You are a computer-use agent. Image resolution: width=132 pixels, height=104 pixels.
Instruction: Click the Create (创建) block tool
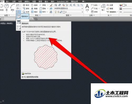110,5
